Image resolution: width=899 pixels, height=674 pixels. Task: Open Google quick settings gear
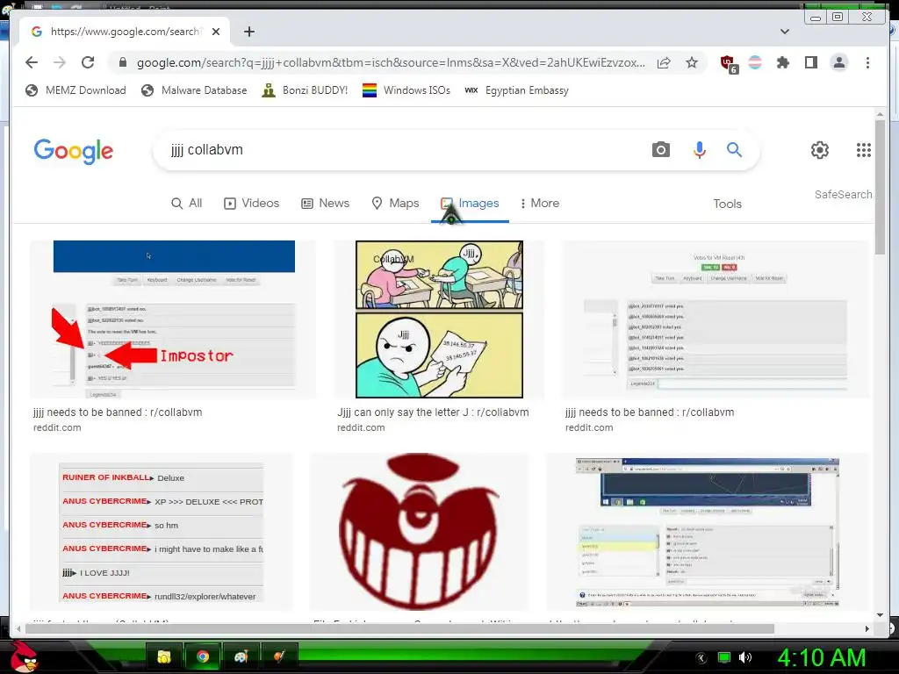[820, 149]
